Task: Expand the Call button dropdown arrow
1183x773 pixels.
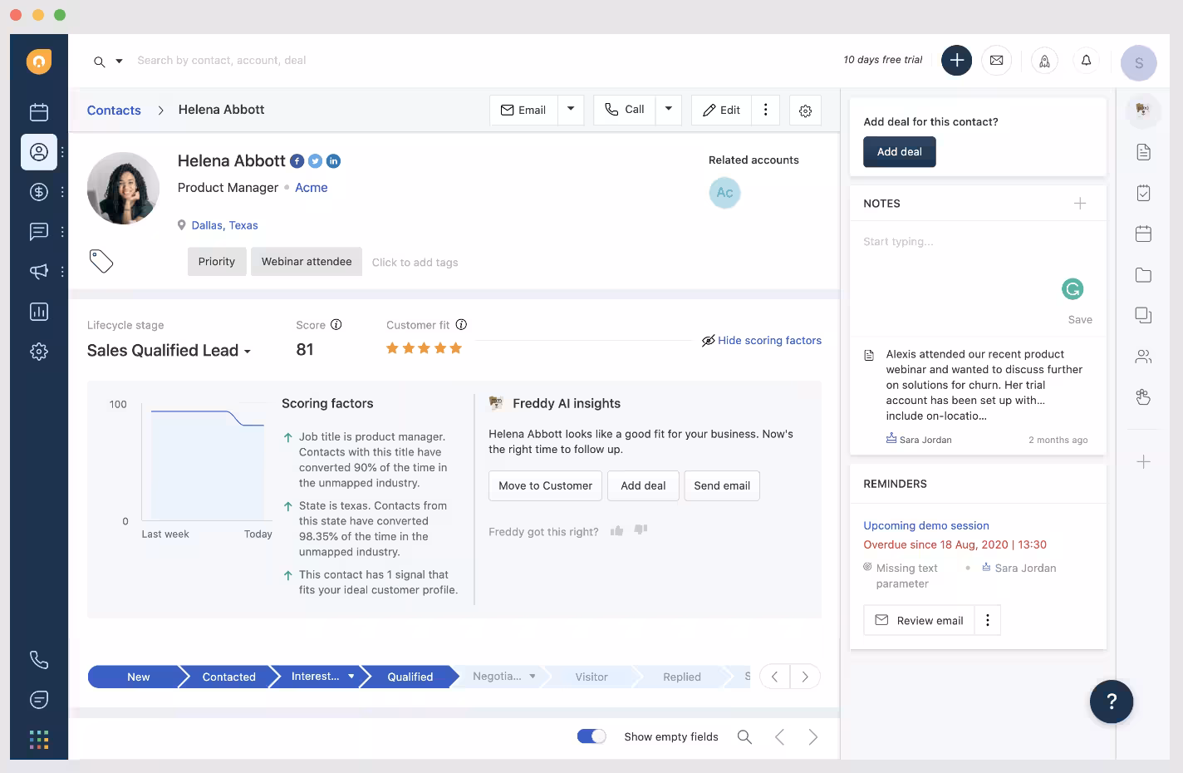Action: [x=669, y=110]
